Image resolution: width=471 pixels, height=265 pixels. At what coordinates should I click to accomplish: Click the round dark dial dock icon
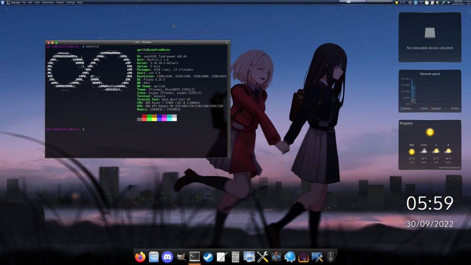coord(331,257)
